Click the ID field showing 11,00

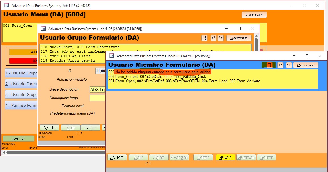click(x=100, y=71)
